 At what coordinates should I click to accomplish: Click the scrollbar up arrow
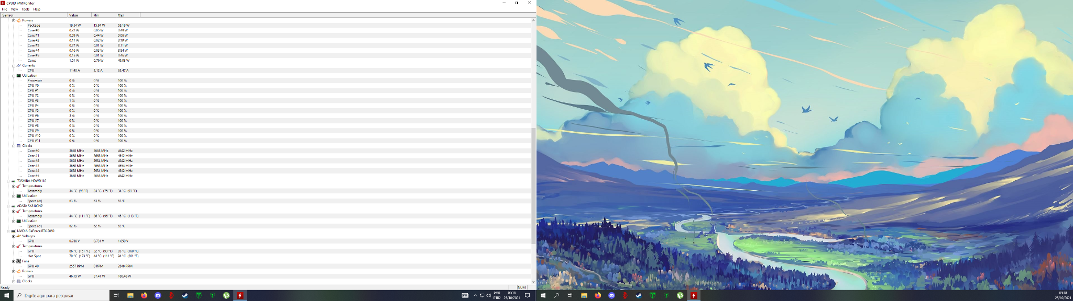click(533, 20)
